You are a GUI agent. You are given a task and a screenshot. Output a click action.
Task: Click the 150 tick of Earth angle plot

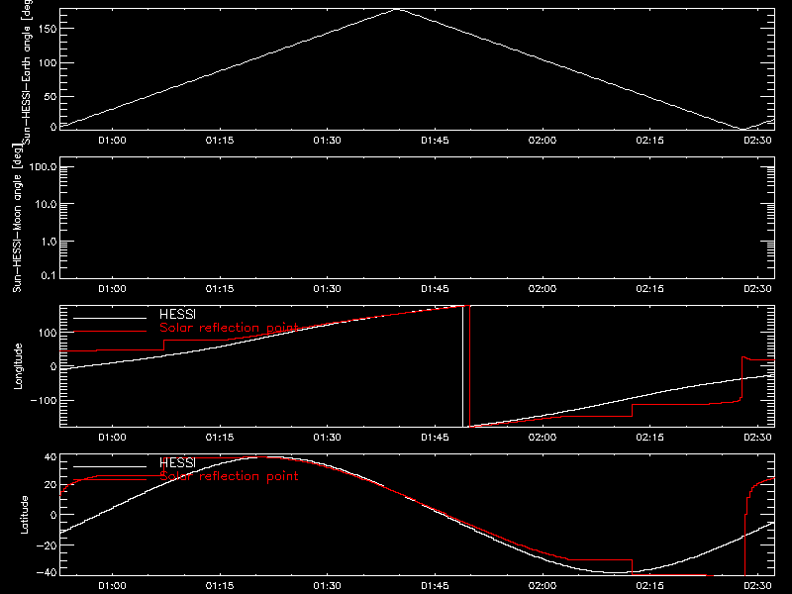46,29
